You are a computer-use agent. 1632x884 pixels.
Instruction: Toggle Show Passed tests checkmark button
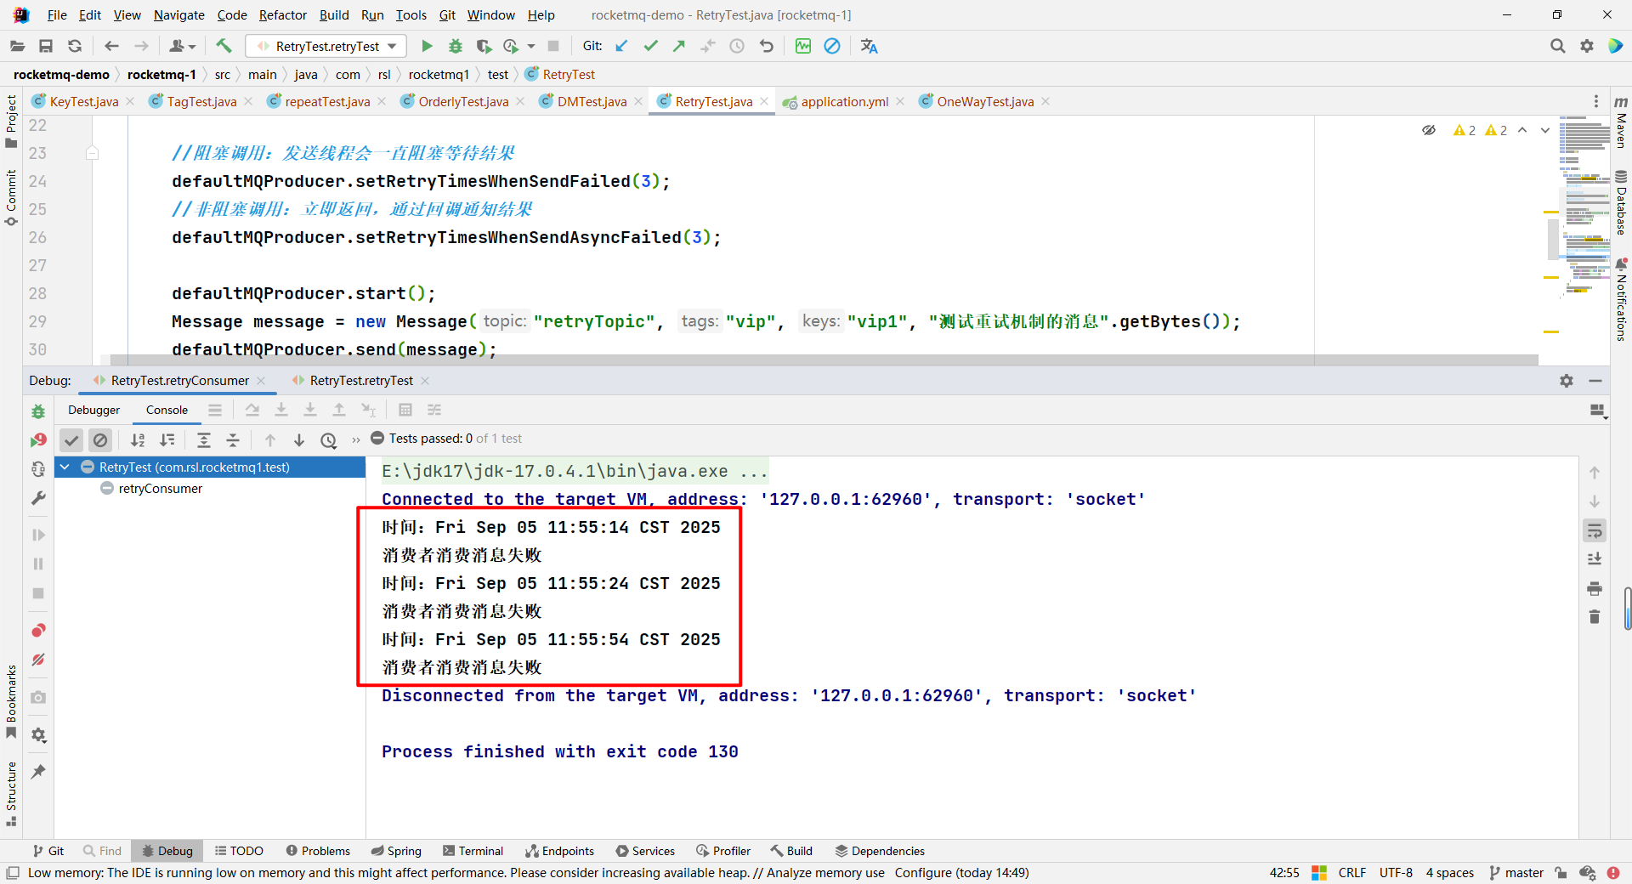tap(71, 439)
